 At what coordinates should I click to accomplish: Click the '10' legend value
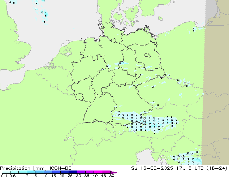(x=45, y=176)
